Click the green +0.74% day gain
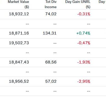 coord(83,33)
